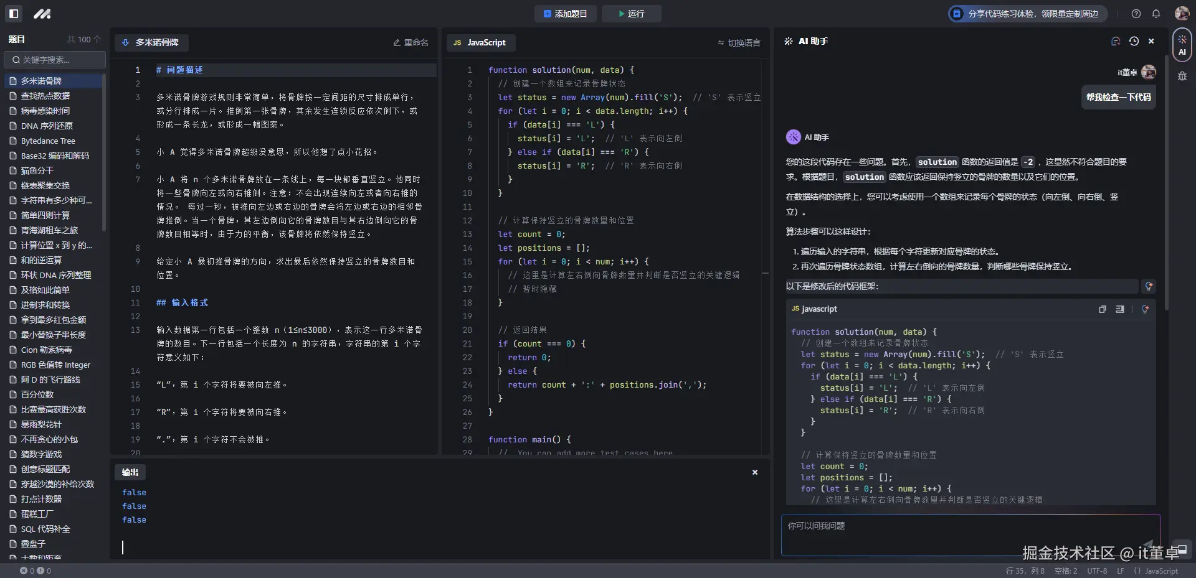Copy the AI suggested code snippet
The height and width of the screenshot is (578, 1196).
tap(1102, 309)
